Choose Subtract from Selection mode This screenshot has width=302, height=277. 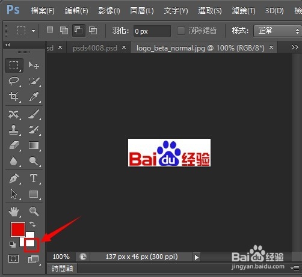79,31
